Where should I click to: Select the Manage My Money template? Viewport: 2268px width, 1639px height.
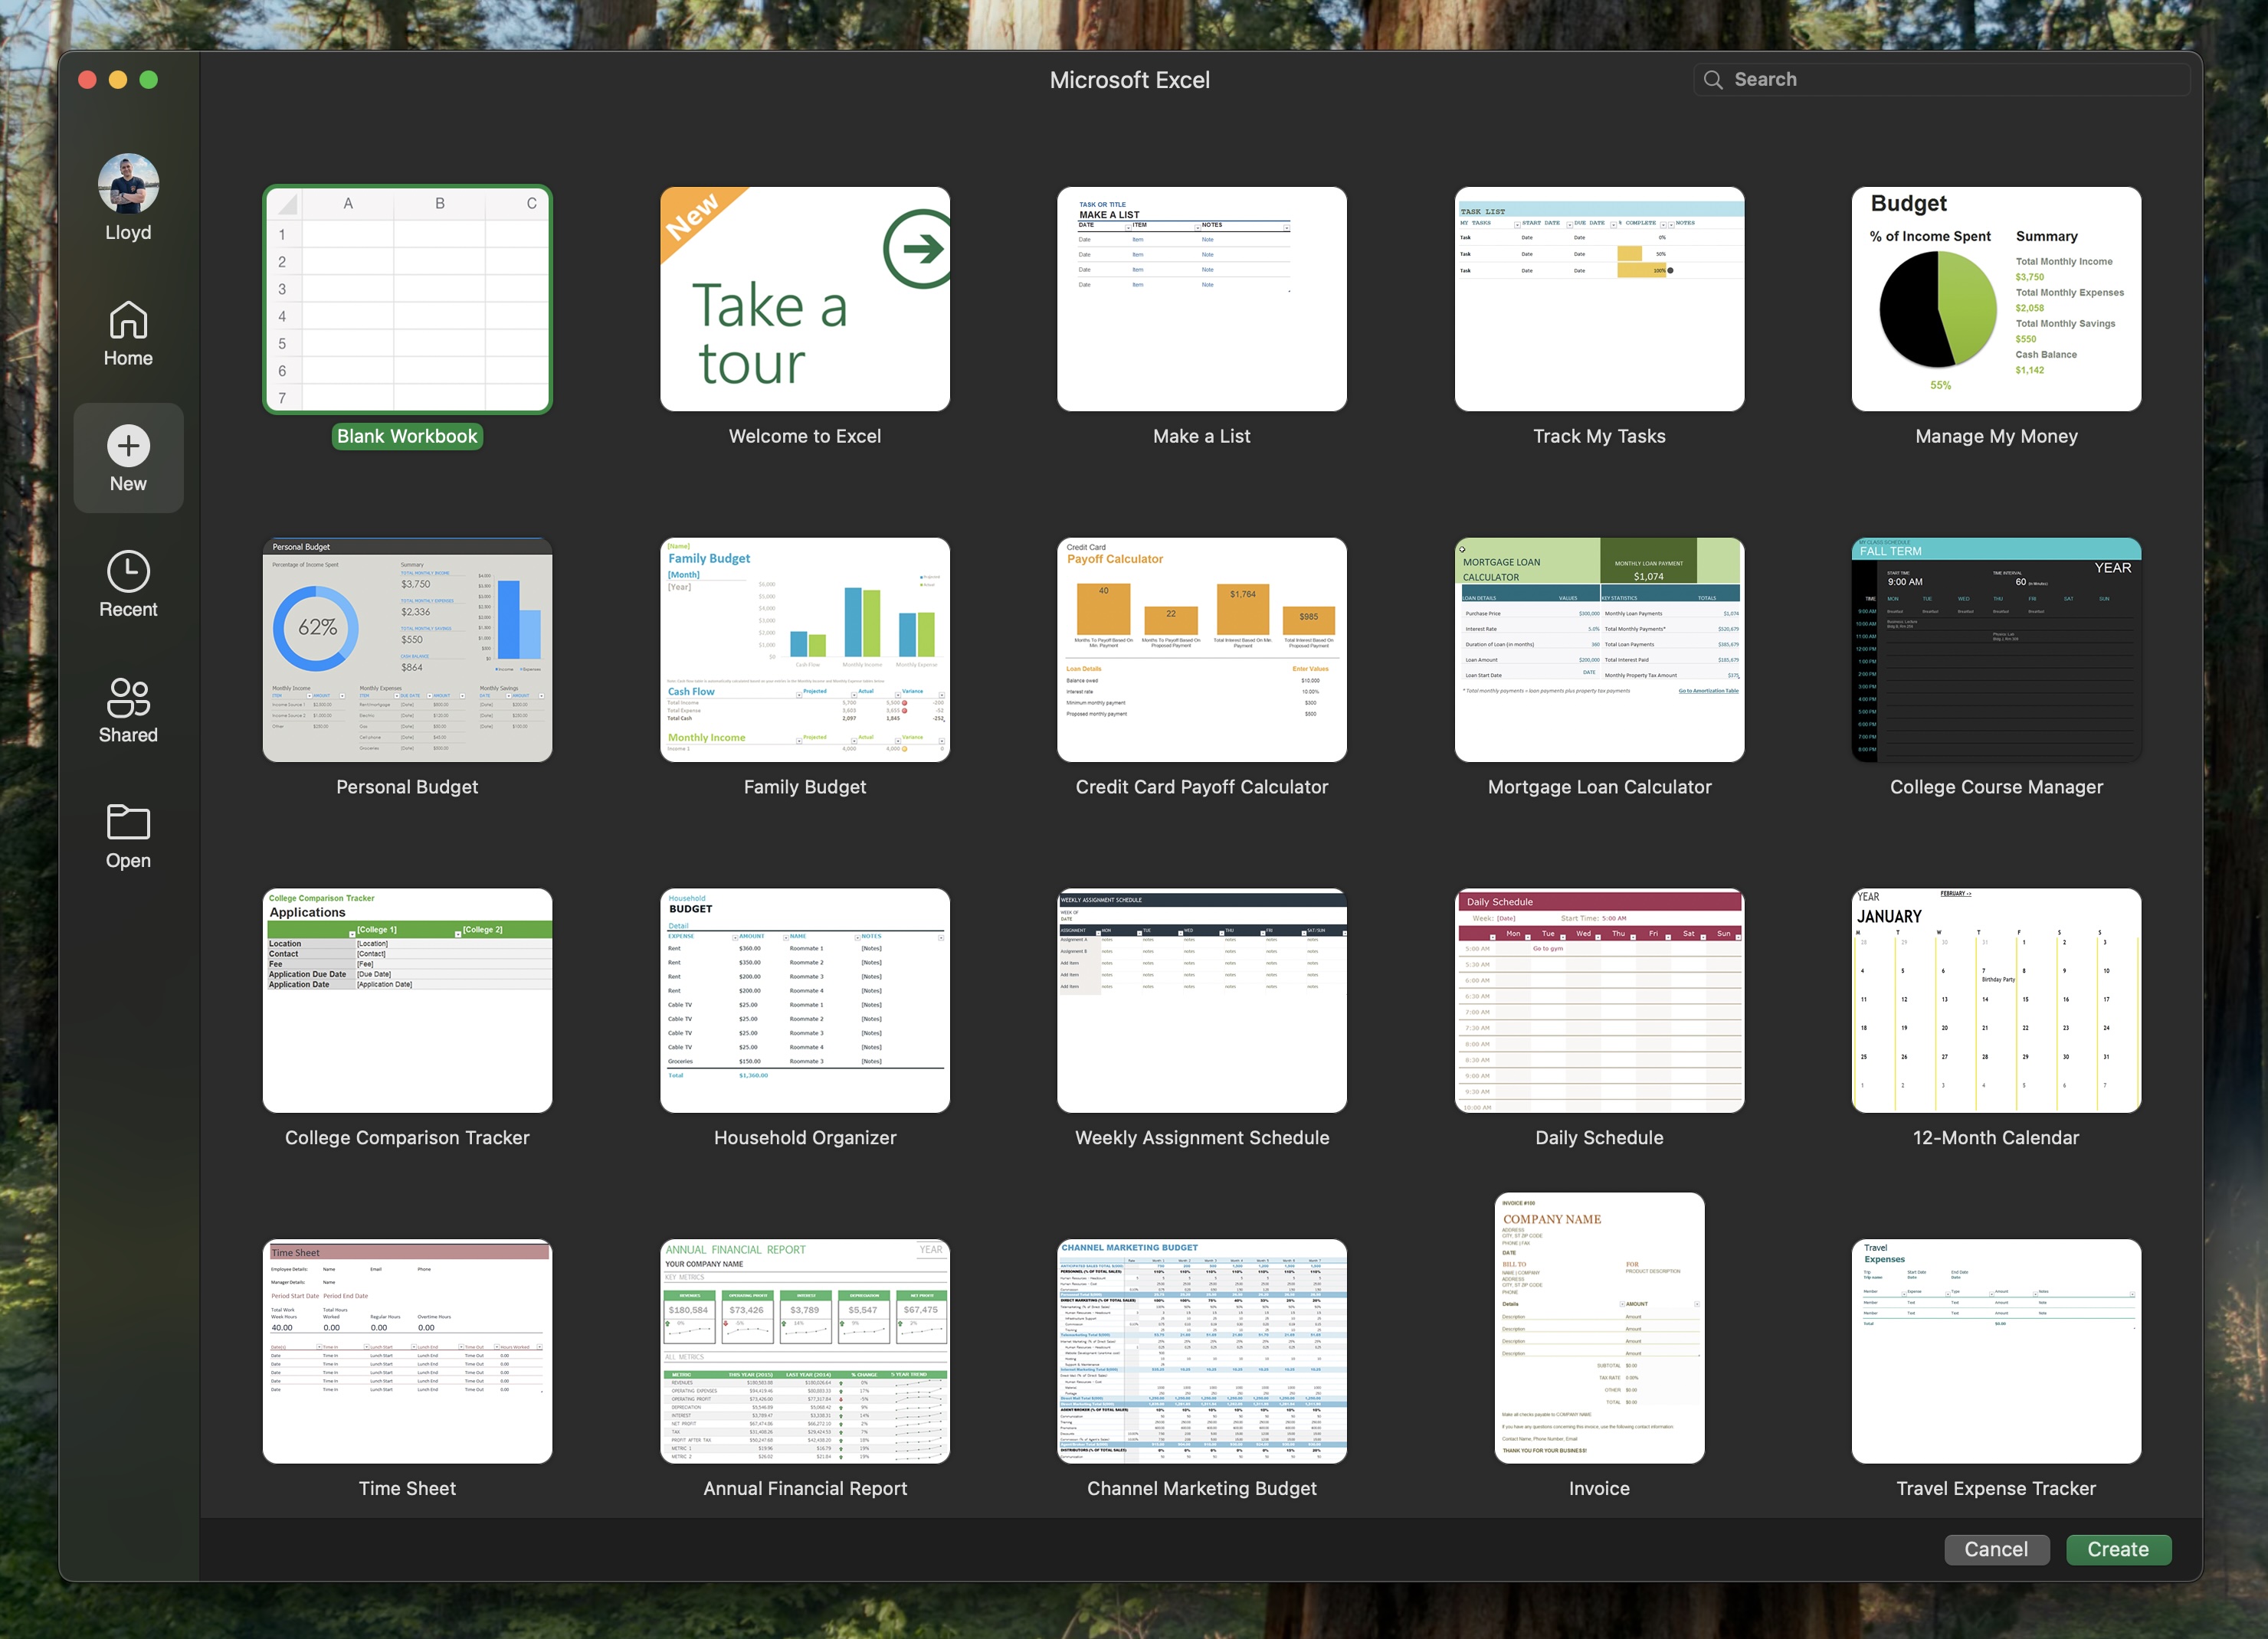click(x=1996, y=299)
